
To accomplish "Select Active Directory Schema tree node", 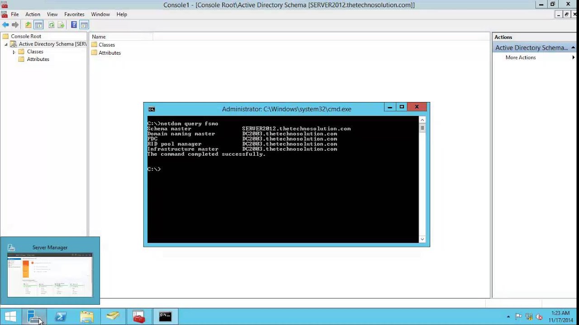I will click(52, 44).
